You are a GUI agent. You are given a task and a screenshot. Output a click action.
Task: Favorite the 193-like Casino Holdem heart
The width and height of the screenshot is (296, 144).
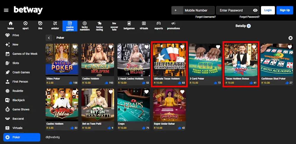click(111, 47)
